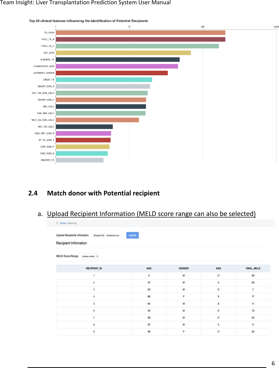Viewport: 279px width, 368px height.
Task: Click the location pin icon beside Home
Action: coord(57,223)
